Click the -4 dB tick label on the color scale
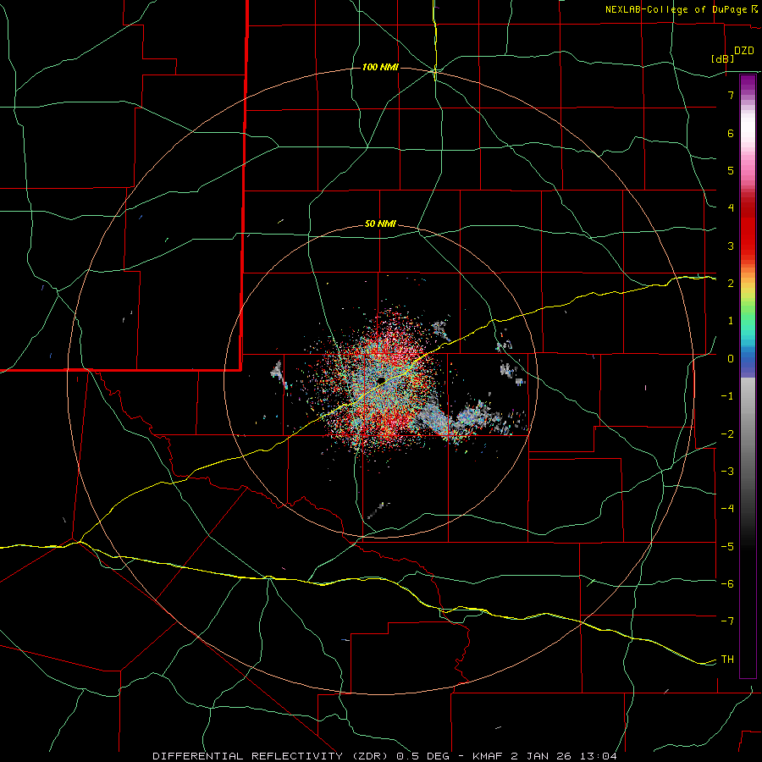Screen dimensions: 762x762 pos(727,509)
